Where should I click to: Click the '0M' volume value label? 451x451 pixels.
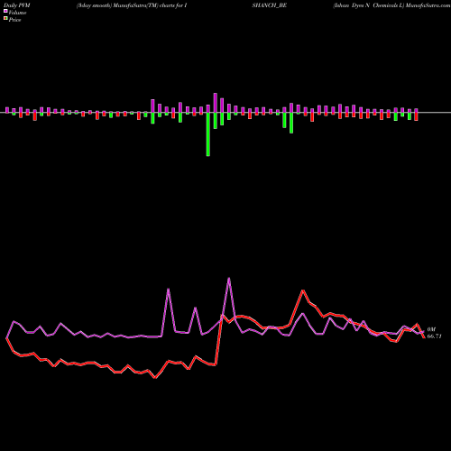[x=431, y=329]
